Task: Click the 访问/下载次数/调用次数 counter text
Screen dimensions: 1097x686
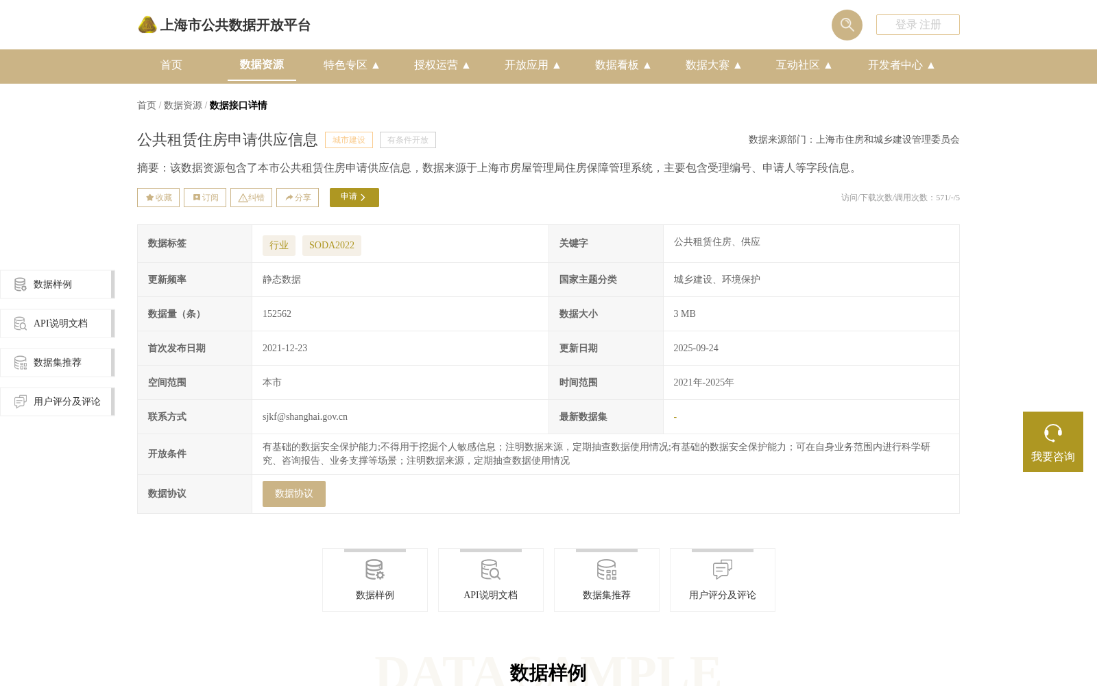Action: [900, 198]
